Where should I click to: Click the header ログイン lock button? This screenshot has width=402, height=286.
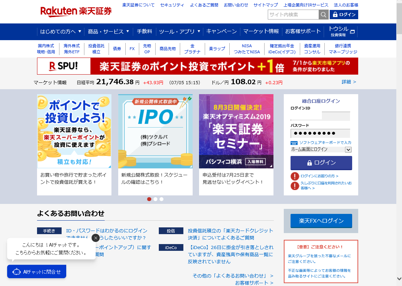(x=344, y=15)
